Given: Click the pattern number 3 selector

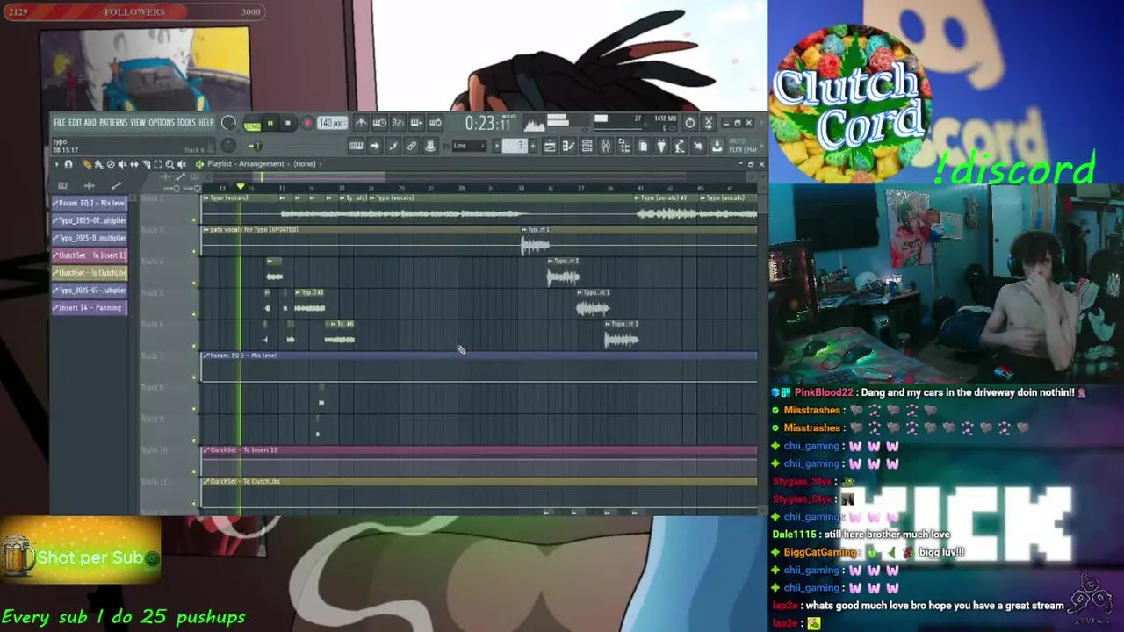Looking at the screenshot, I should point(515,146).
